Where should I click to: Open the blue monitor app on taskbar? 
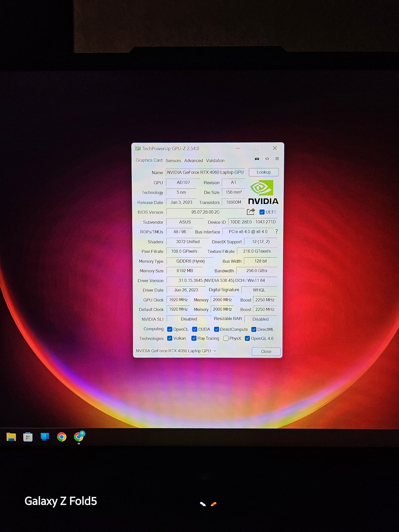45,437
